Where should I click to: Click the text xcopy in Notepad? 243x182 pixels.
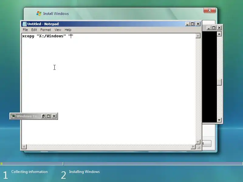point(28,36)
